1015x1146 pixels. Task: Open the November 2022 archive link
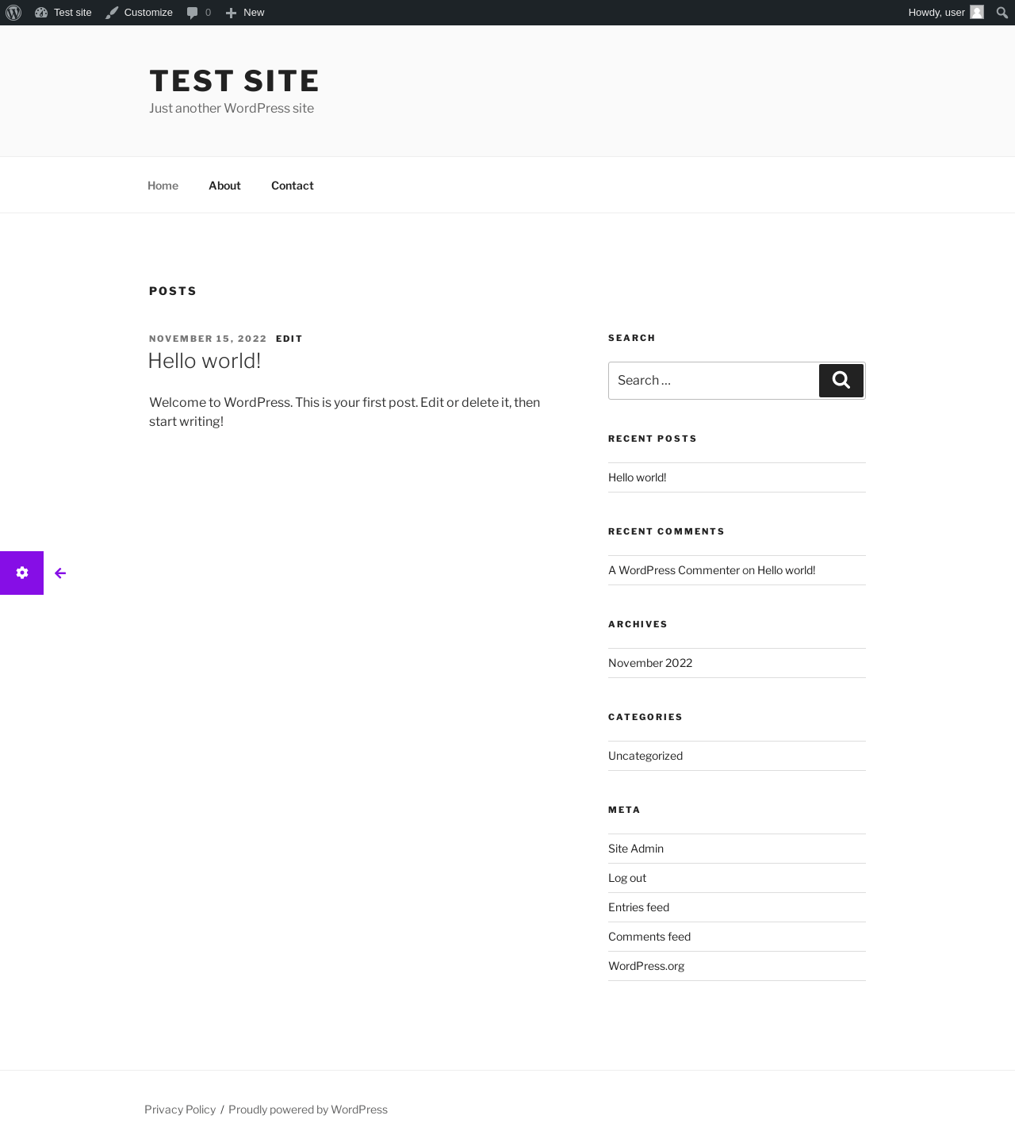[x=650, y=663]
